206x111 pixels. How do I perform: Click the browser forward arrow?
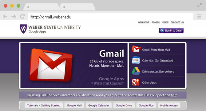(x=14, y=17)
